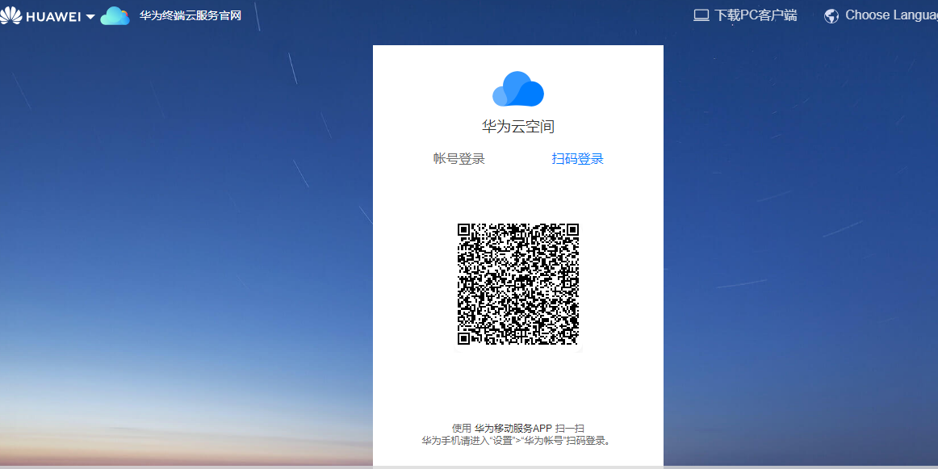Image resolution: width=938 pixels, height=469 pixels.
Task: Click the laptop icon for PC client
Action: pyautogui.click(x=701, y=15)
